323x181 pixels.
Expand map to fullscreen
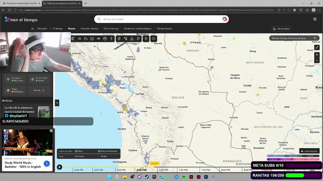pyautogui.click(x=317, y=47)
